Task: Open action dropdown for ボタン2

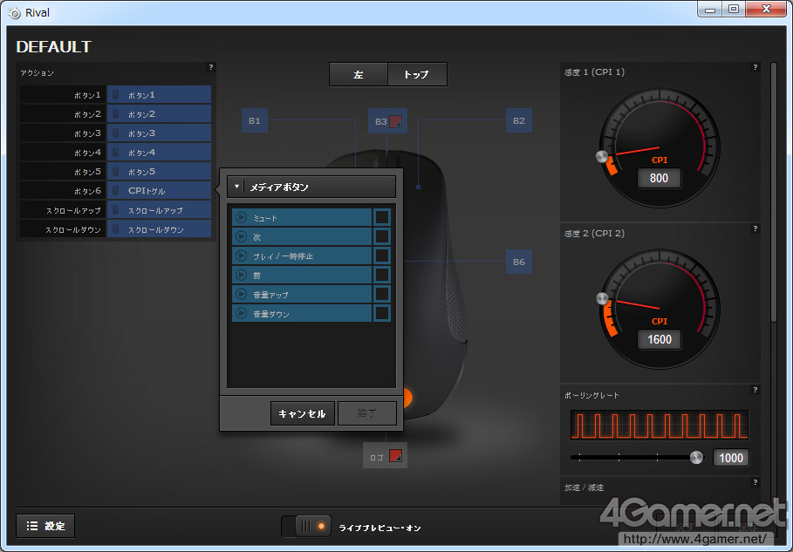Action: (159, 113)
